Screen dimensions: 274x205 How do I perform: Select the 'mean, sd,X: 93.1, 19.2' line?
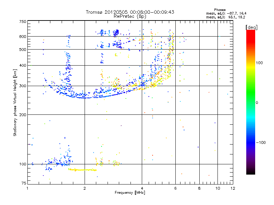pyautogui.click(x=226, y=17)
